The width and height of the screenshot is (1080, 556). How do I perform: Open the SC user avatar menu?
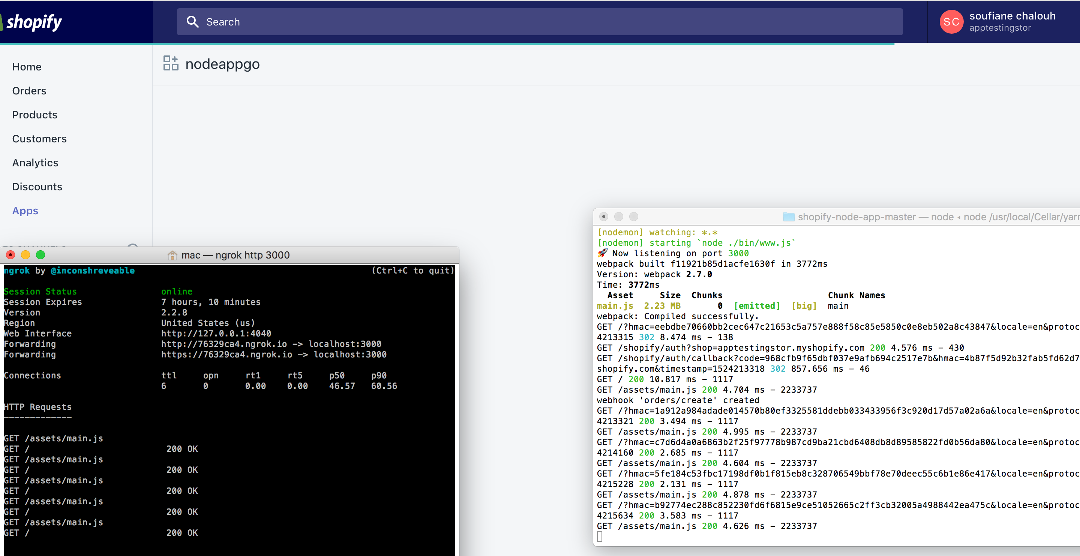[x=951, y=22]
